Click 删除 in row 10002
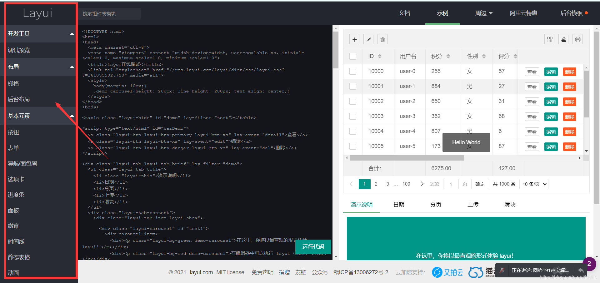The height and width of the screenshot is (283, 600). (570, 102)
